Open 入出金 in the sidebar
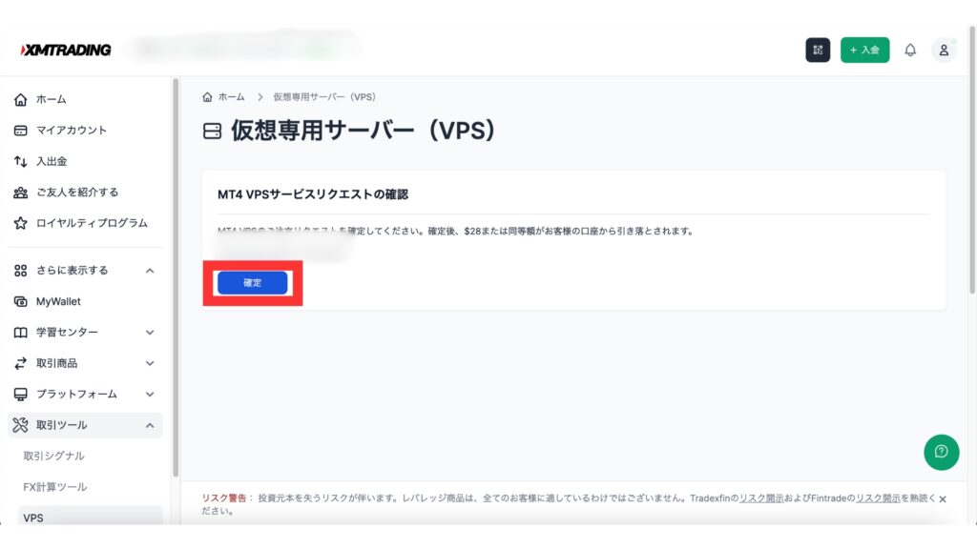The image size is (977, 549). click(52, 161)
